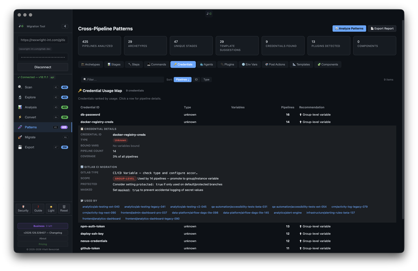Open Migrate in the sidebar

[x=42, y=137]
